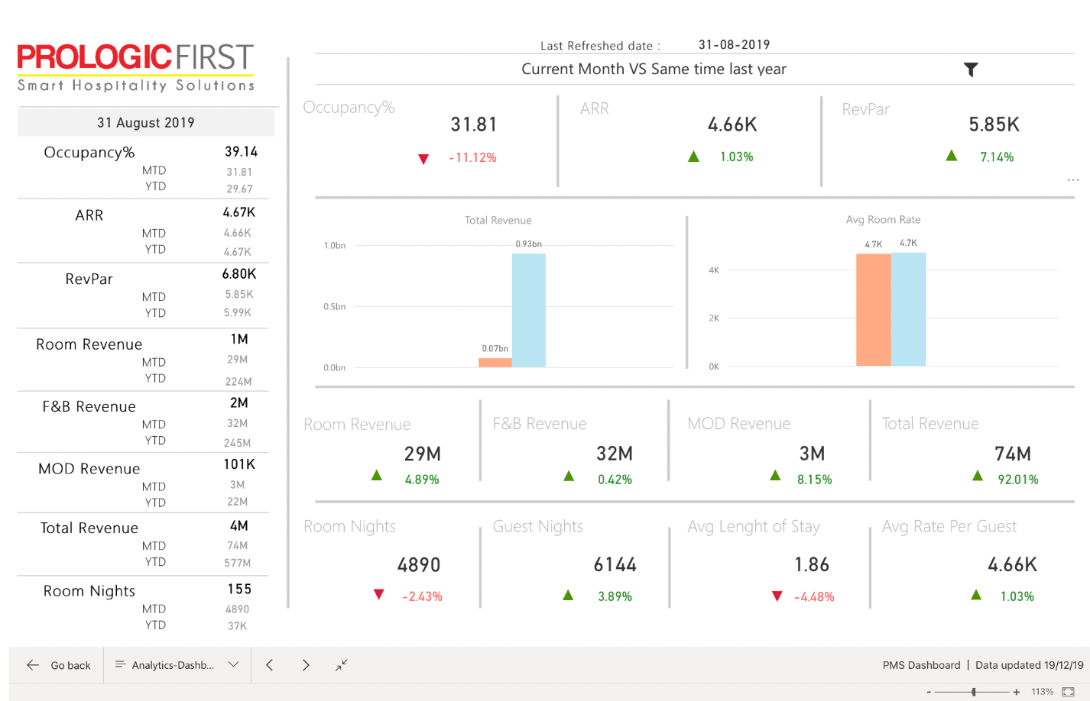Click the last refreshed date "31-08-2019"
The height and width of the screenshot is (701, 1090).
(734, 44)
